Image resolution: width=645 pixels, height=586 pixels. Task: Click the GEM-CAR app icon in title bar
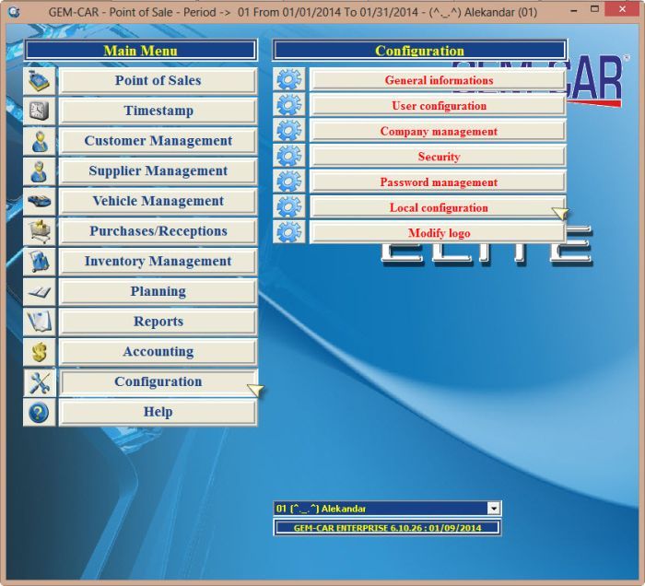click(x=14, y=11)
